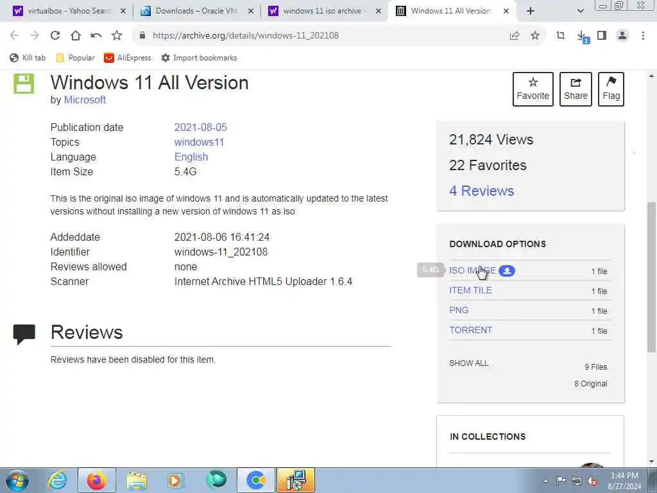
Task: Click the crop screenshot icon in toolbar
Action: click(561, 36)
